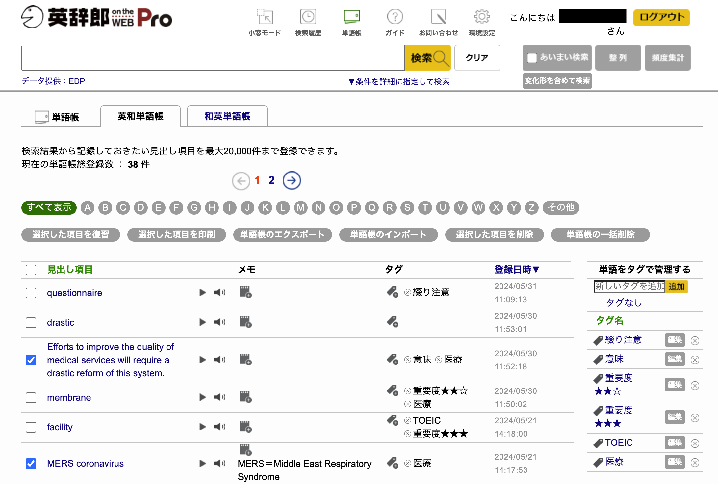
Task: Play pronunciation arrow for MERS coronavirus
Action: coord(203,463)
